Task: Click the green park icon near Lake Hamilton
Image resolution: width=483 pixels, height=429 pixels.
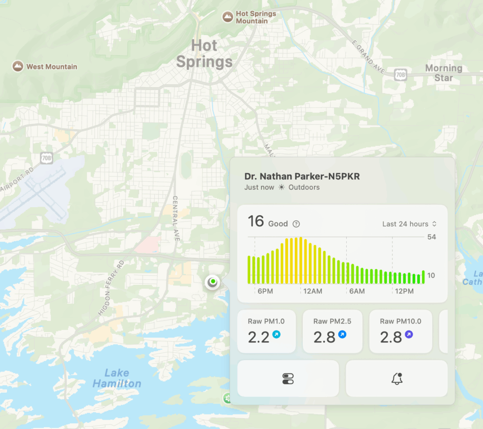Action: [228, 398]
